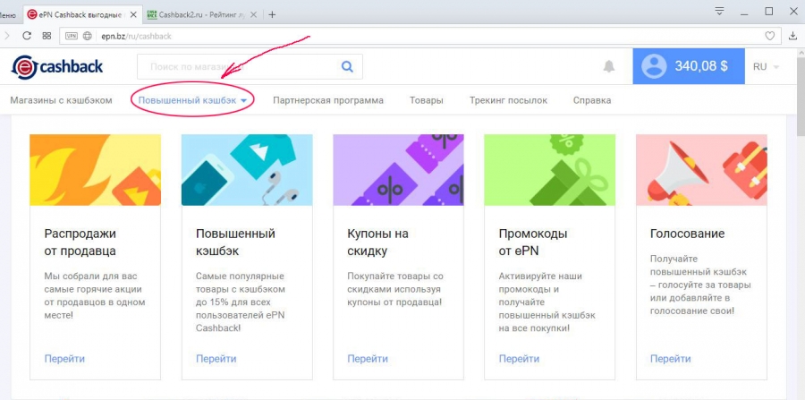Open a new browser tab
This screenshot has height=400, width=805.
(272, 14)
